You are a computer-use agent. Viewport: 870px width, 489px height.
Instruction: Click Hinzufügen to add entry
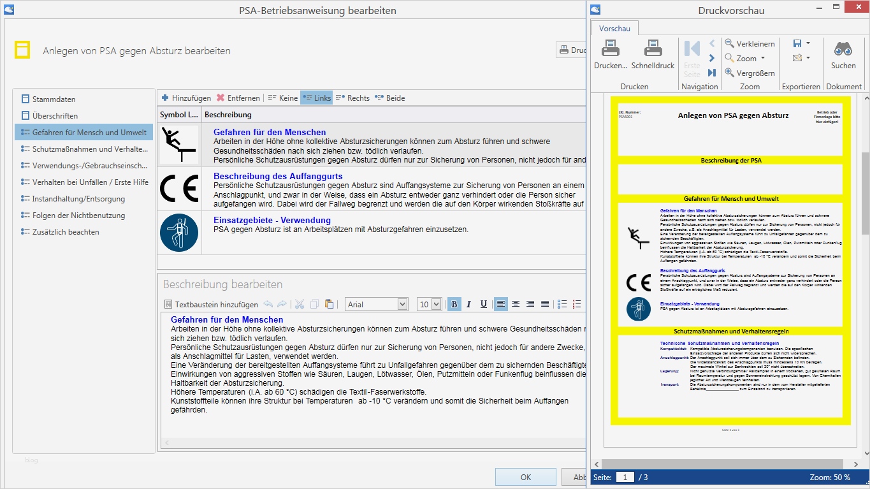coord(185,98)
